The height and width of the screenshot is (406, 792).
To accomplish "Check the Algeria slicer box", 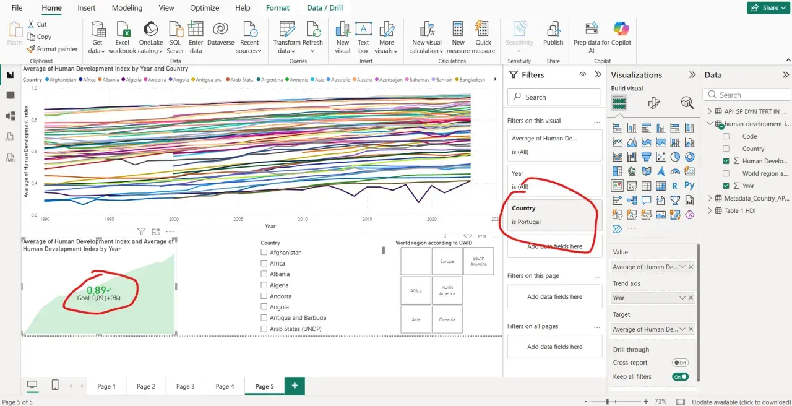I will [x=264, y=285].
